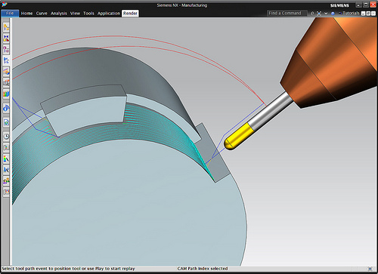
Task: Click the magnifier search icon beside Find a Command
Action: [312, 14]
